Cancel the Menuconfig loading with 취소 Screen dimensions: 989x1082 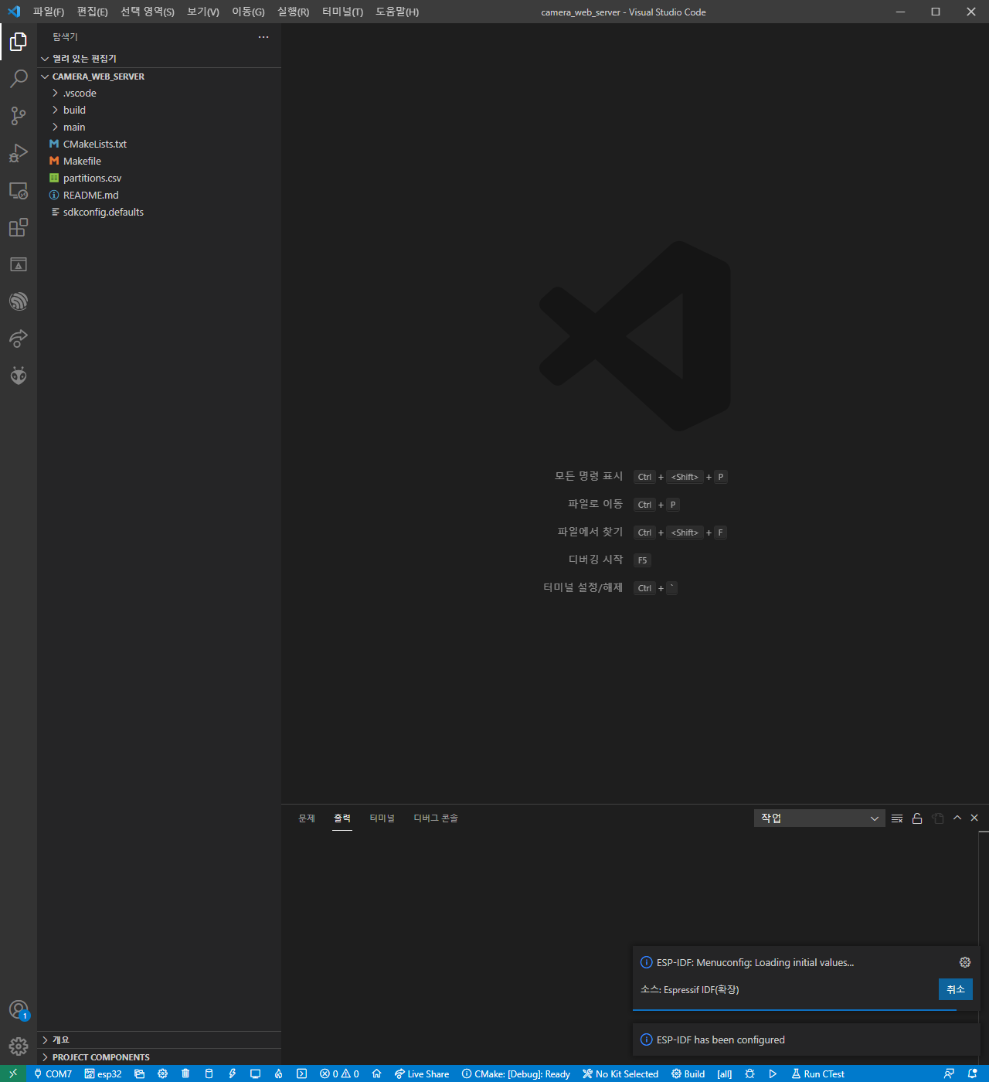point(956,989)
